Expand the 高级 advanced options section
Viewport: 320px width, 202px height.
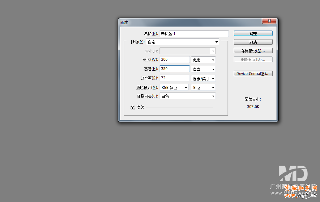pyautogui.click(x=133, y=107)
